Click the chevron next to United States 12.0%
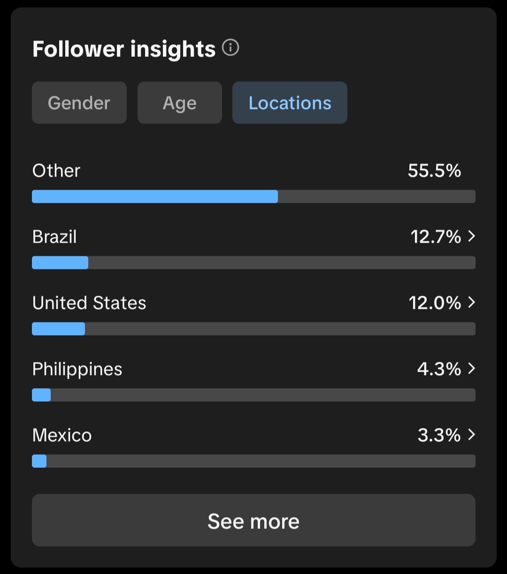Viewport: 507px width, 574px height. point(472,303)
